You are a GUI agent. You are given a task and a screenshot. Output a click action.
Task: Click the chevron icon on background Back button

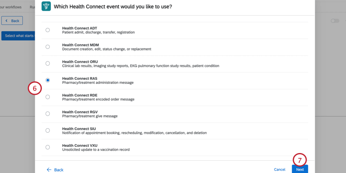click(x=7, y=21)
